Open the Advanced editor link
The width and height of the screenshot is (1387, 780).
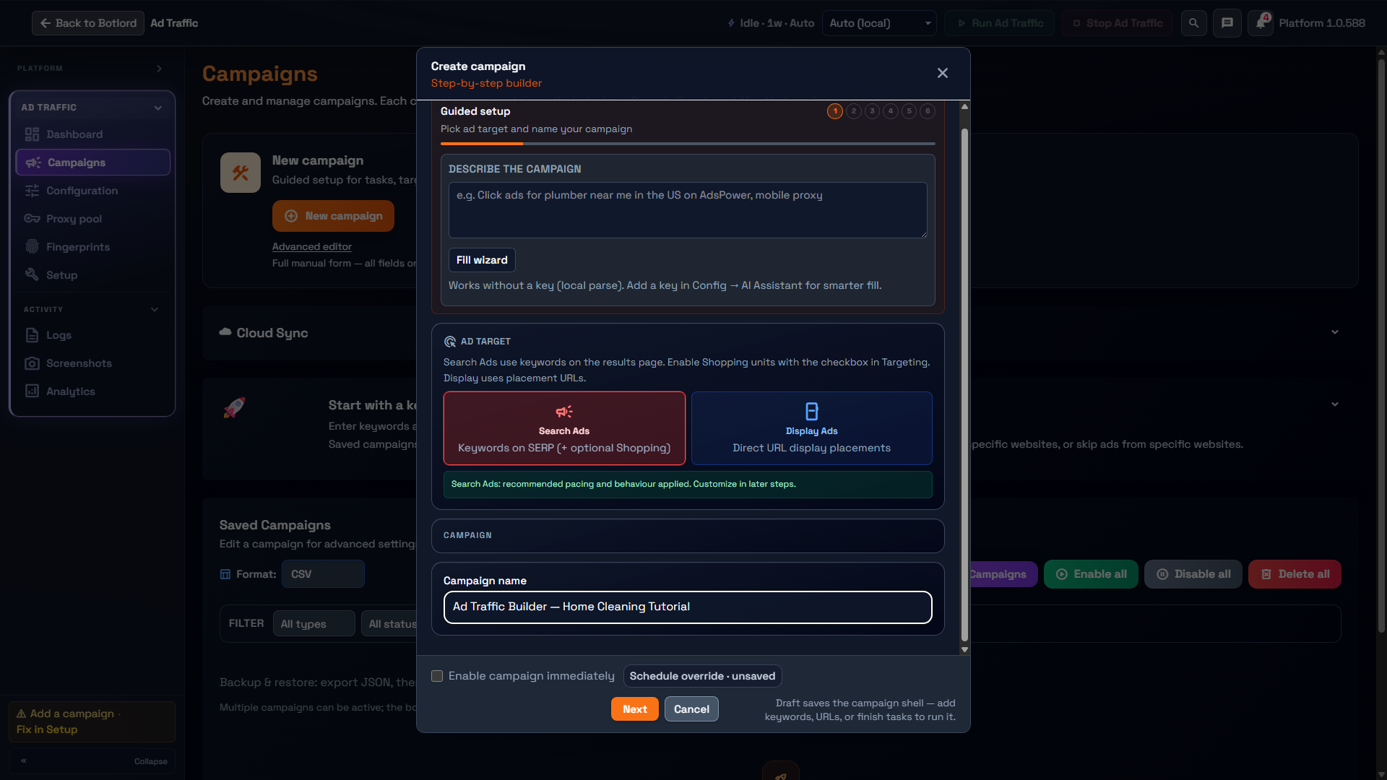tap(312, 247)
